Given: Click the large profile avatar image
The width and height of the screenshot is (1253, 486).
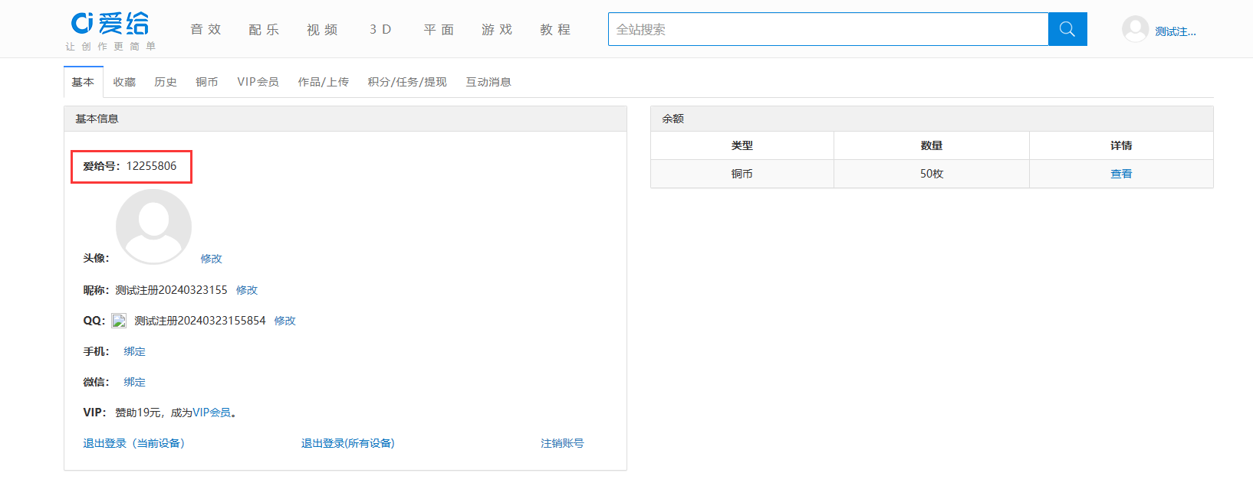Looking at the screenshot, I should point(153,227).
